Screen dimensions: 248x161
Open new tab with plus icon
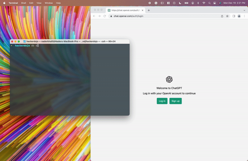point(149,10)
